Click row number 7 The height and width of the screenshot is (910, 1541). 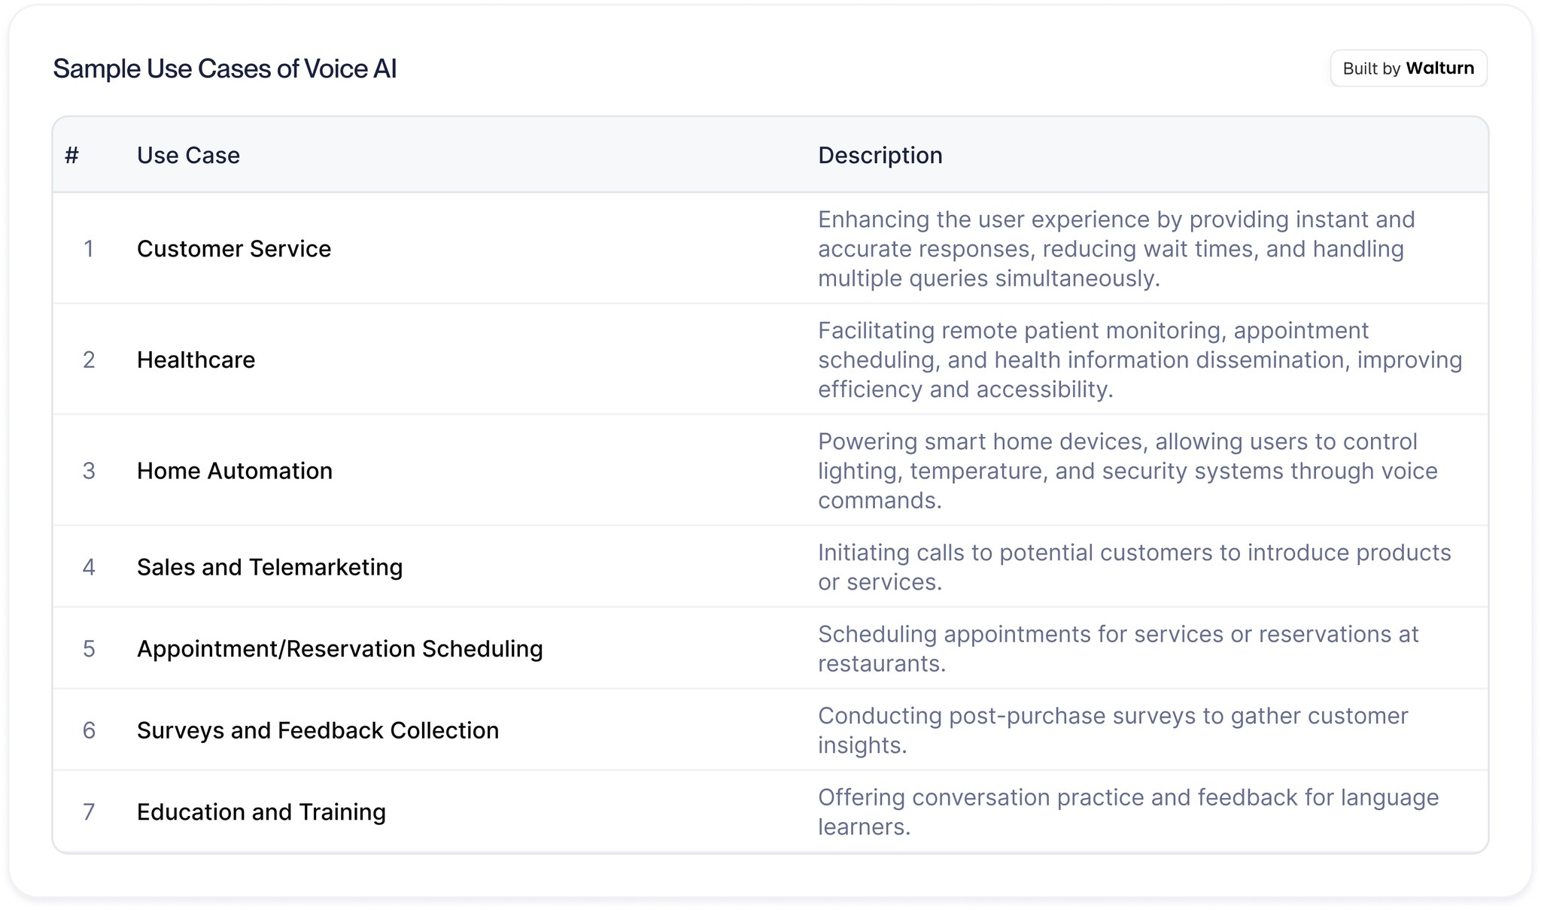pos(90,812)
